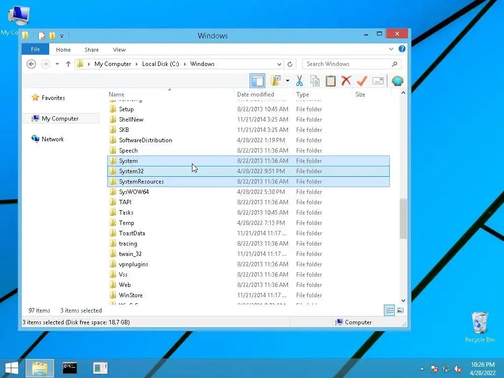Select the twain_32 folder
This screenshot has width=504, height=378.
coord(248,254)
